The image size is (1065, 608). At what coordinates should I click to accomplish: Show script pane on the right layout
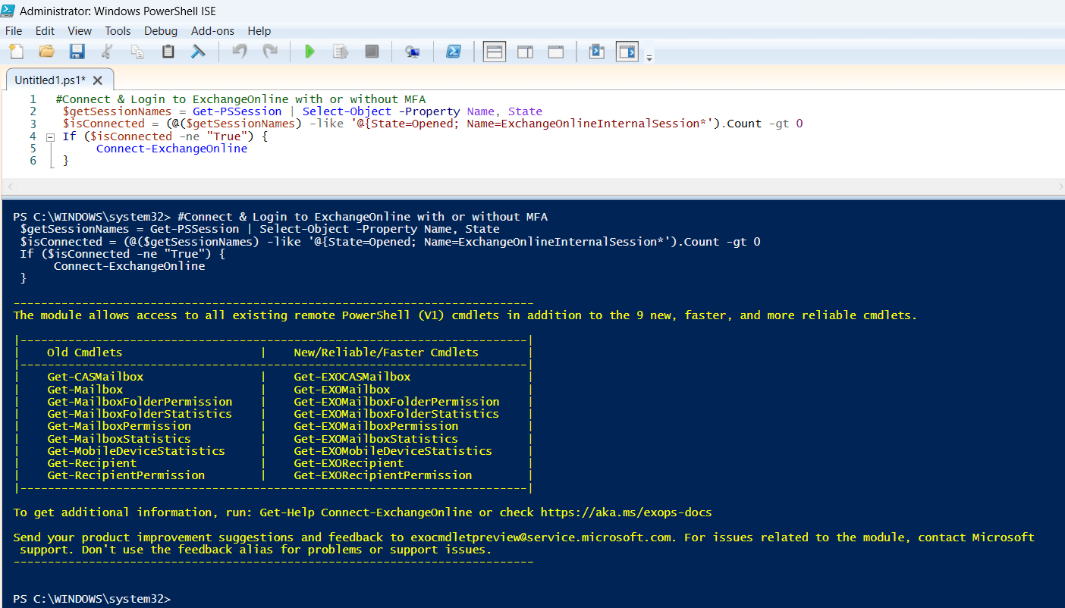525,52
